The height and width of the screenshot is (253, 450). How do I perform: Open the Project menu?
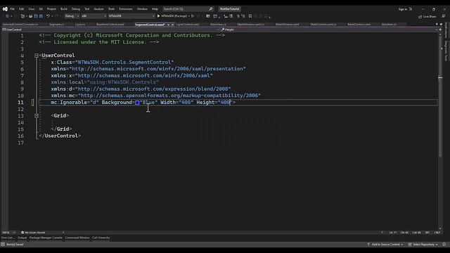point(51,9)
